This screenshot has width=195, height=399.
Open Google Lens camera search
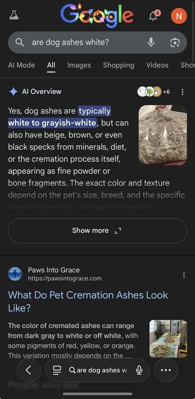click(175, 43)
